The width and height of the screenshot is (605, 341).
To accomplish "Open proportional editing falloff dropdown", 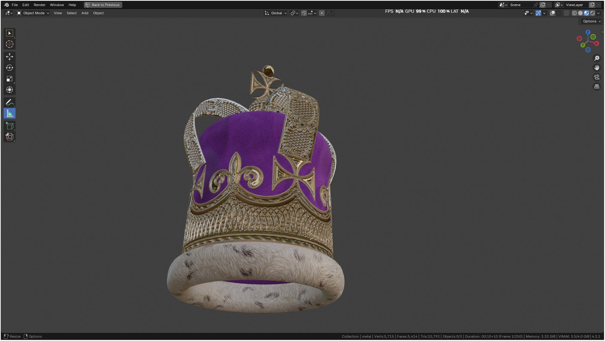I will coord(330,13).
